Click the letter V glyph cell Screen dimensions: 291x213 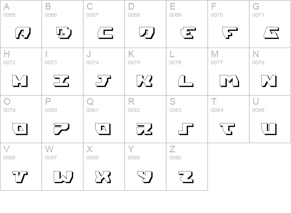click(x=21, y=167)
